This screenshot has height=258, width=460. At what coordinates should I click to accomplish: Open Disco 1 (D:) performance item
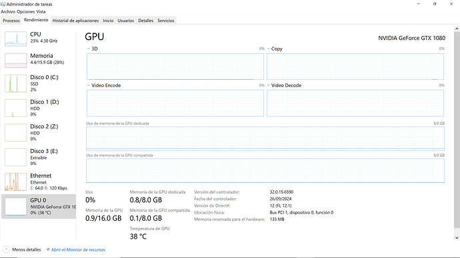click(39, 108)
